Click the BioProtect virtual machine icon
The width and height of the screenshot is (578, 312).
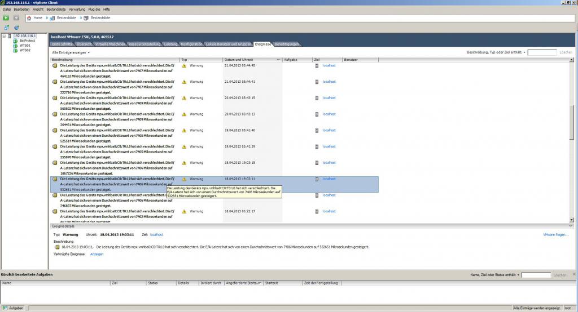(x=15, y=41)
